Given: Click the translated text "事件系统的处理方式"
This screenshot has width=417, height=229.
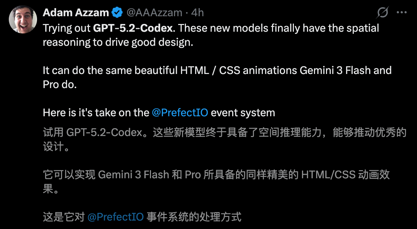Looking at the screenshot, I should tap(194, 217).
